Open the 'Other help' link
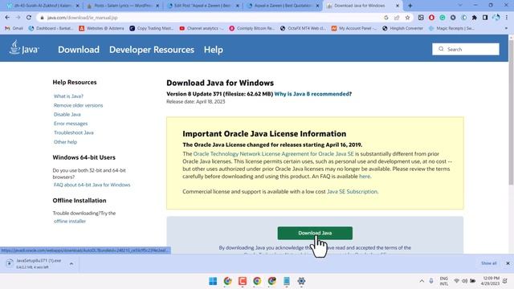Image resolution: width=514 pixels, height=289 pixels. click(x=66, y=142)
